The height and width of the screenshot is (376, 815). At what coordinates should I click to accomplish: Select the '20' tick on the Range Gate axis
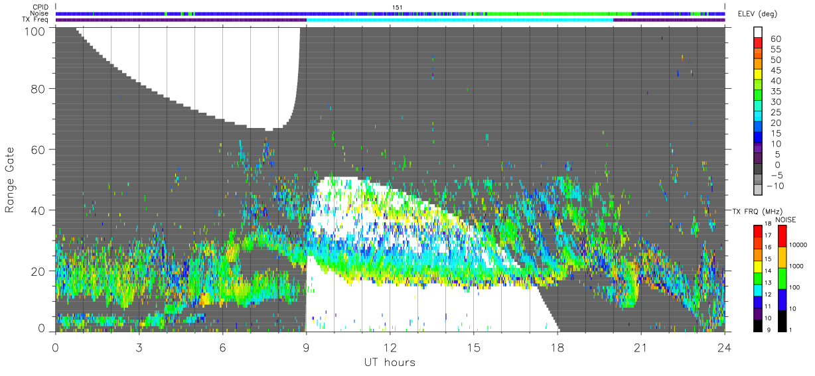37,271
